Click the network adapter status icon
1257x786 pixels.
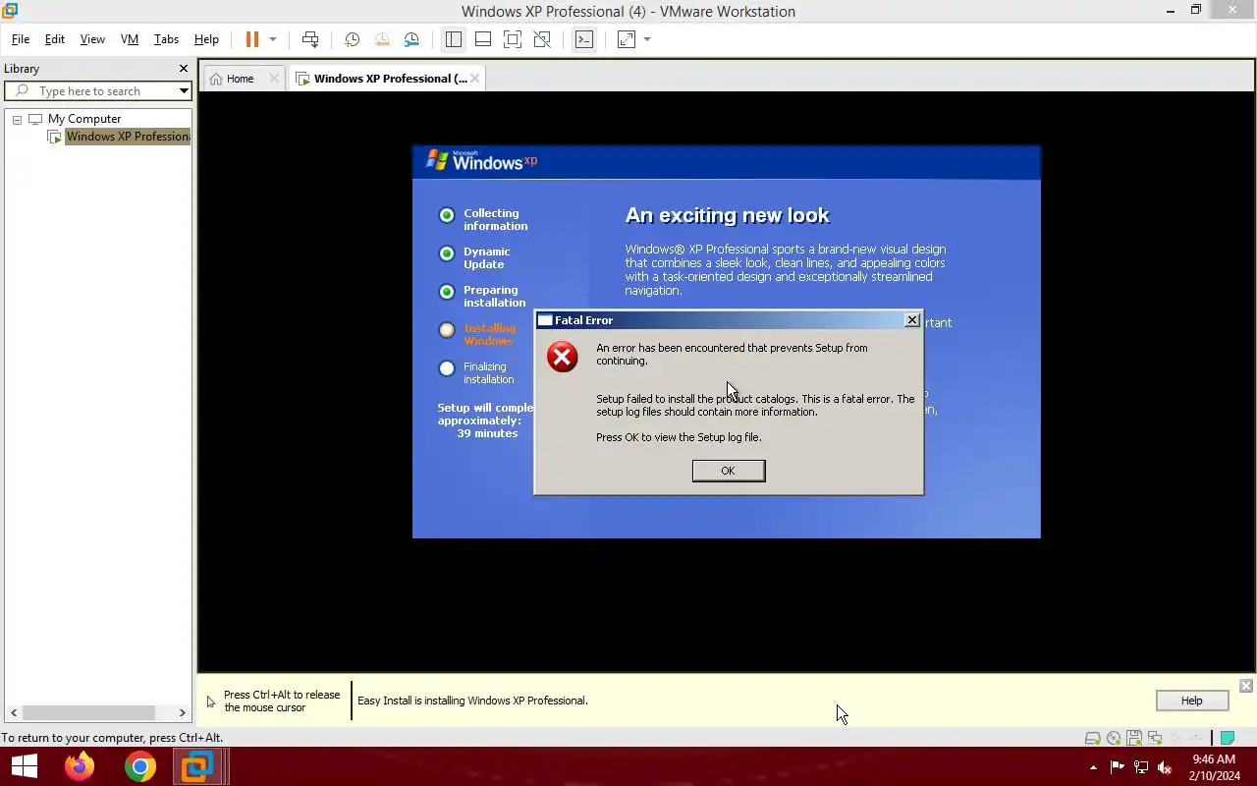click(x=1154, y=738)
